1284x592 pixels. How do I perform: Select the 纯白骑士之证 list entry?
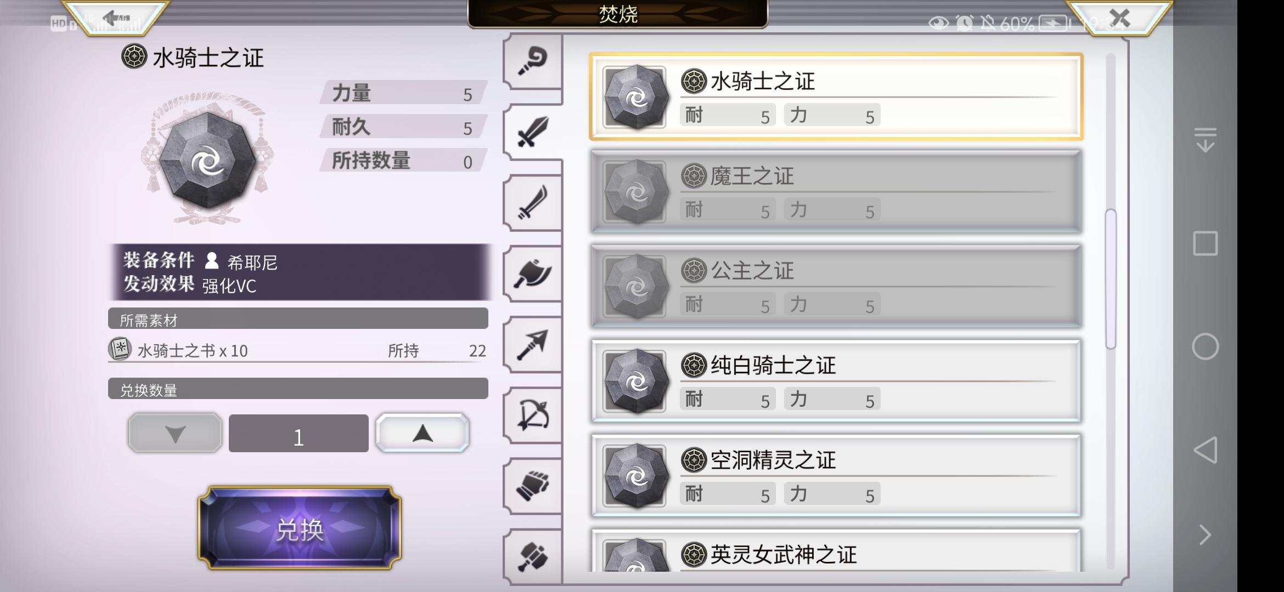(836, 381)
